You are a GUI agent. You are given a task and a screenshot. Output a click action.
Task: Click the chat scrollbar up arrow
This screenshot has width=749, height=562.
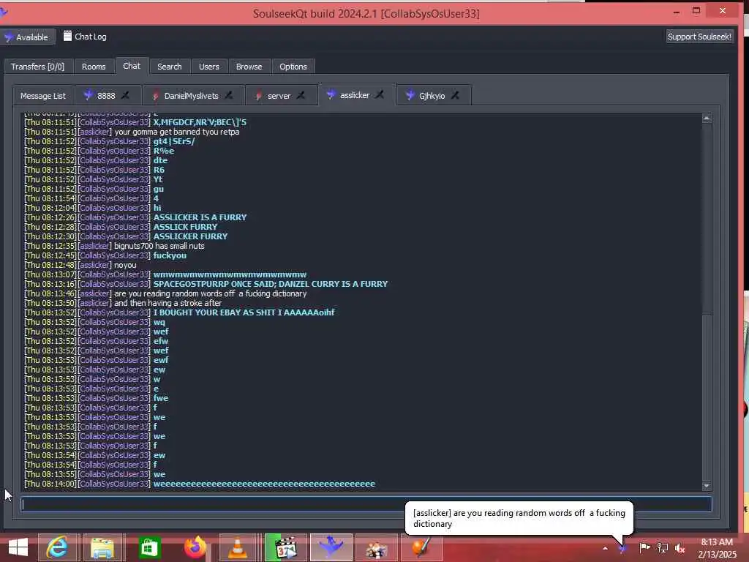[707, 118]
